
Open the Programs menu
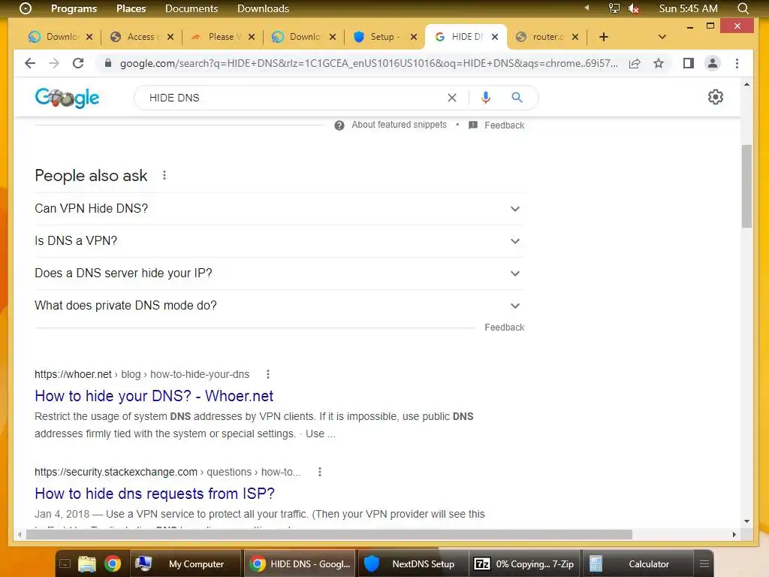pos(74,8)
